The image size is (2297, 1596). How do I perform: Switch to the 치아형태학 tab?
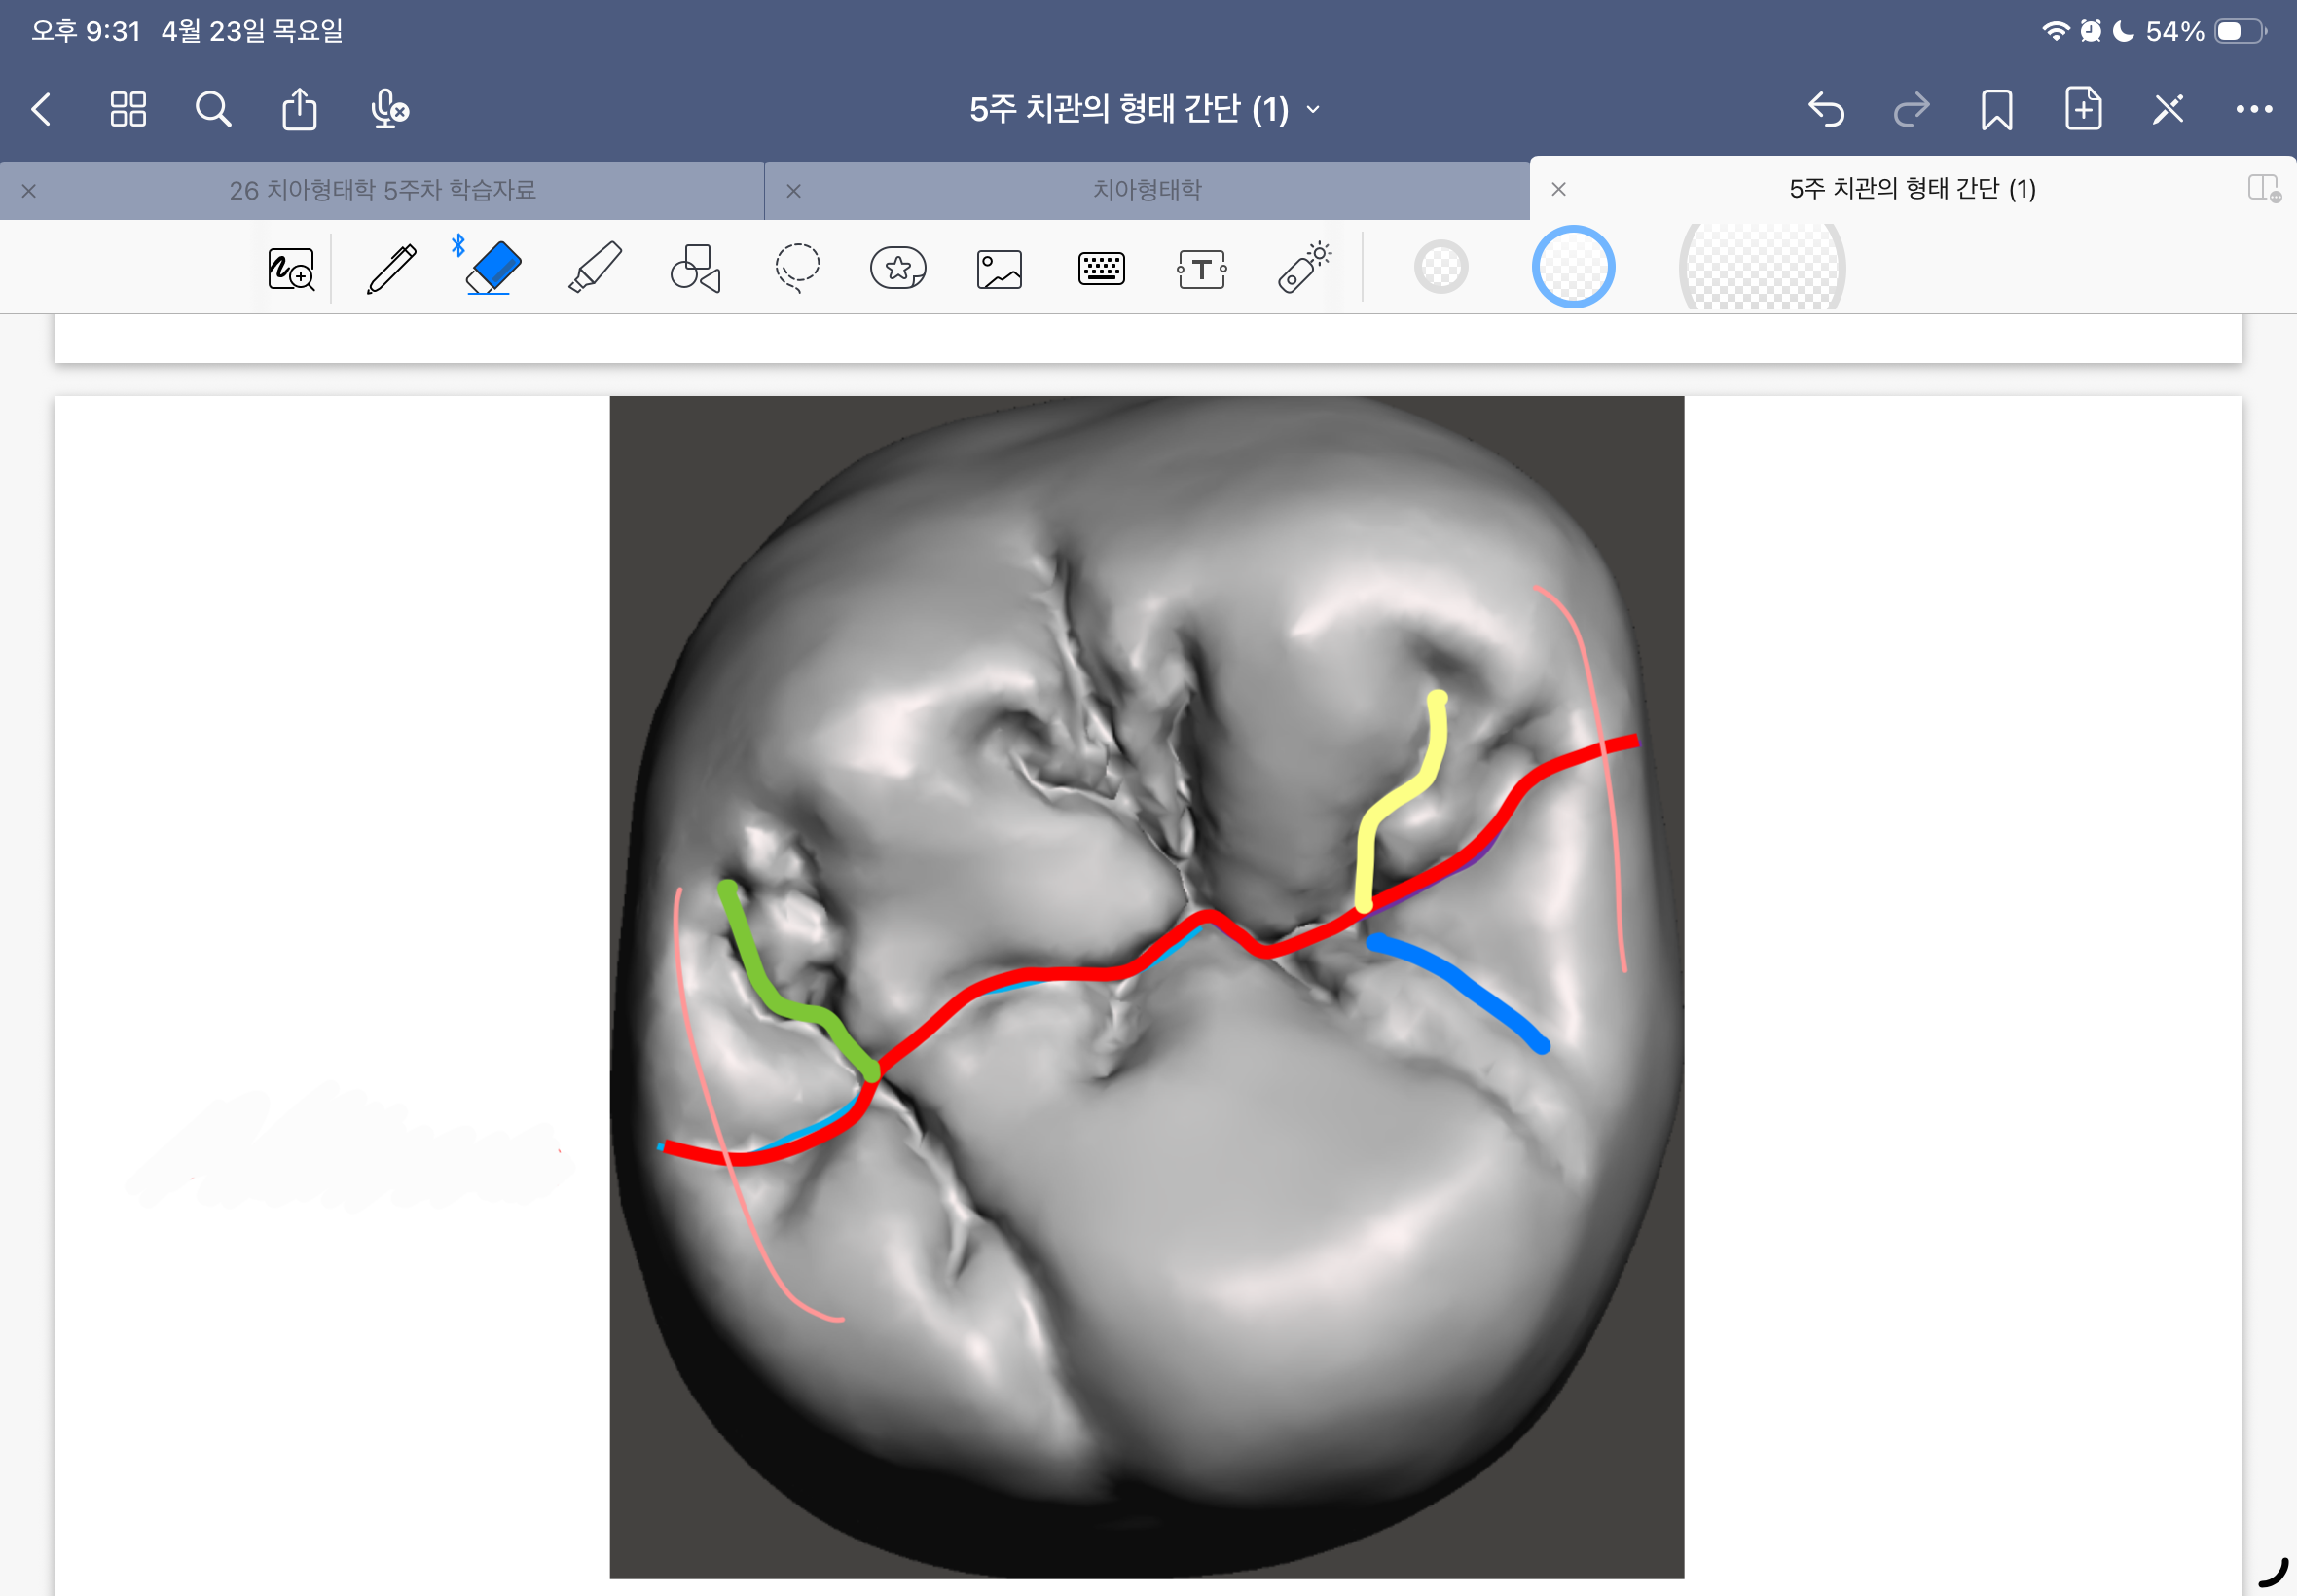pyautogui.click(x=1146, y=190)
